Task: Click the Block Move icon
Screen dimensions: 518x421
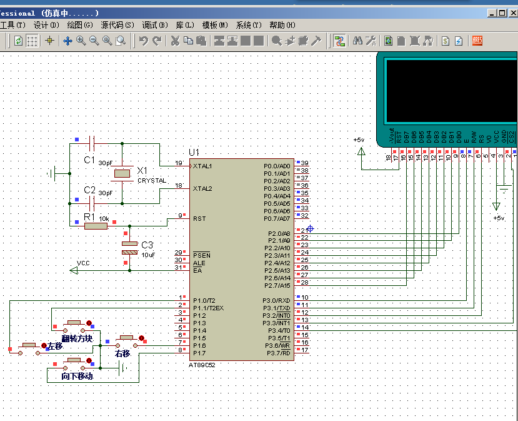Action: tap(232, 41)
